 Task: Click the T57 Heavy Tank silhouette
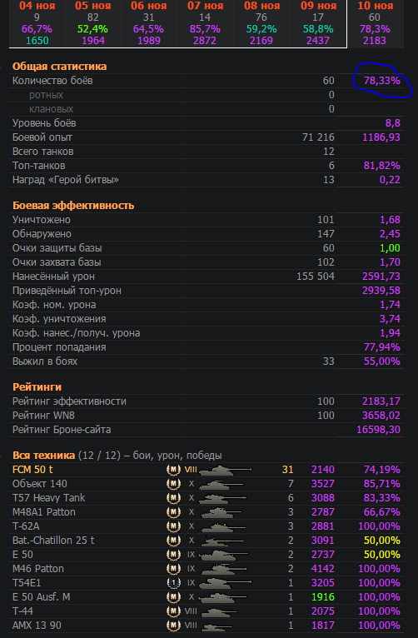pyautogui.click(x=223, y=499)
